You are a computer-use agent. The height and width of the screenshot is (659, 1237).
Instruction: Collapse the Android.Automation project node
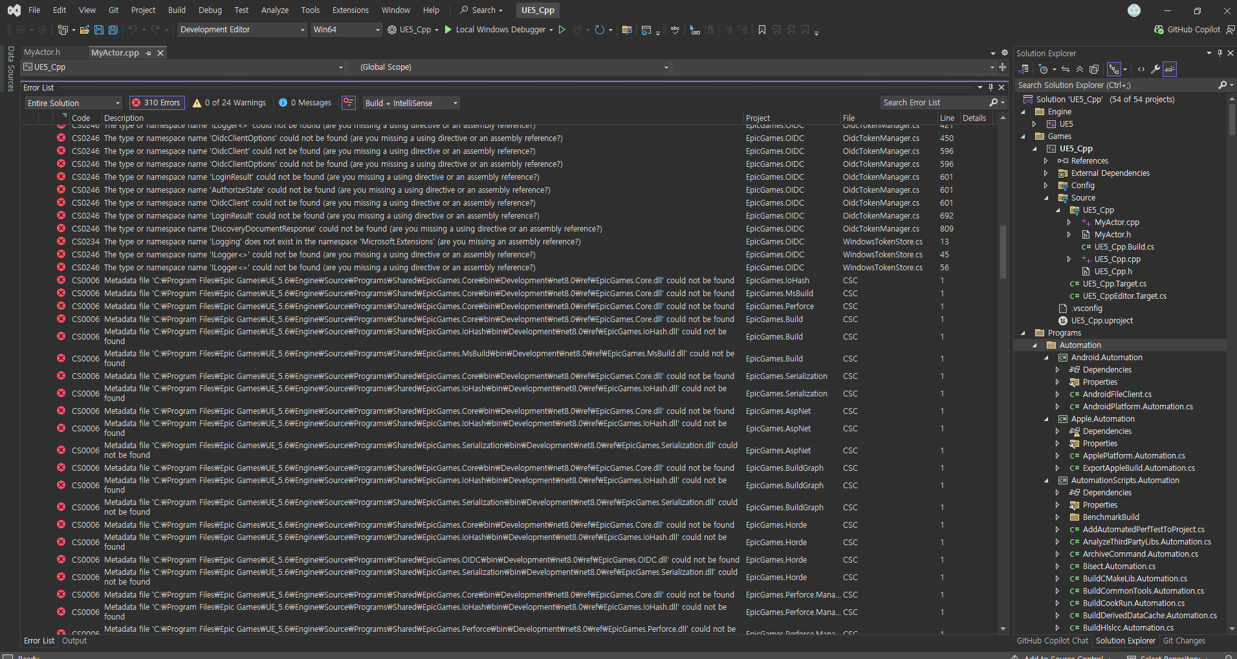click(x=1046, y=358)
